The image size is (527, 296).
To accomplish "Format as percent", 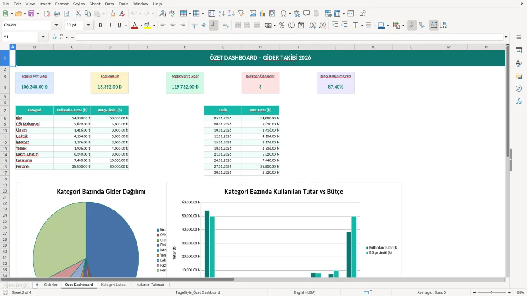I will tap(282, 25).
